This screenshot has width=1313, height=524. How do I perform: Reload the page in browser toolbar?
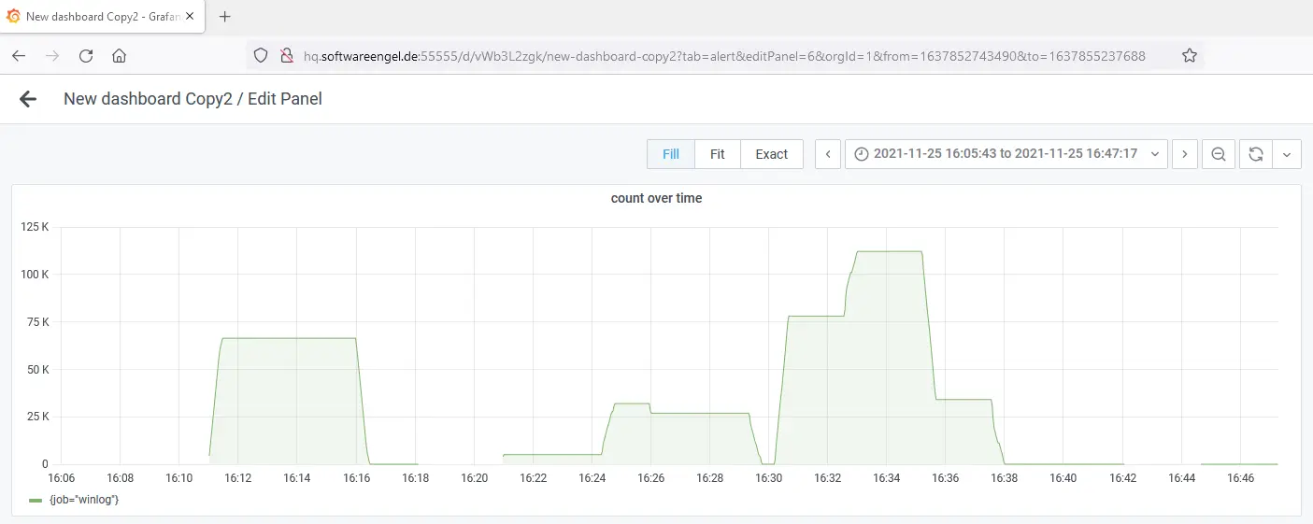coord(86,56)
